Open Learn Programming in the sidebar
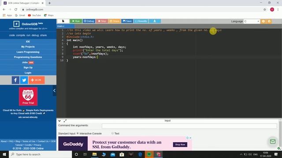Viewport: 282px width, 158px height. pyautogui.click(x=28, y=52)
